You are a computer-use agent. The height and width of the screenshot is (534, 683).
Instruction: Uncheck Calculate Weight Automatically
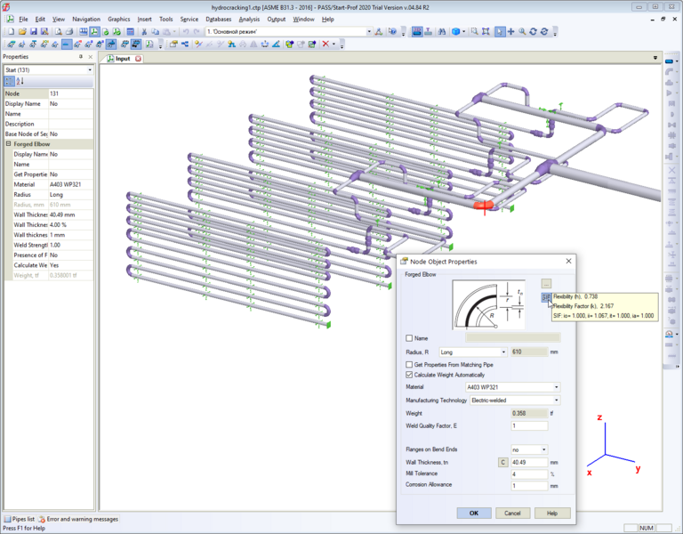point(409,375)
